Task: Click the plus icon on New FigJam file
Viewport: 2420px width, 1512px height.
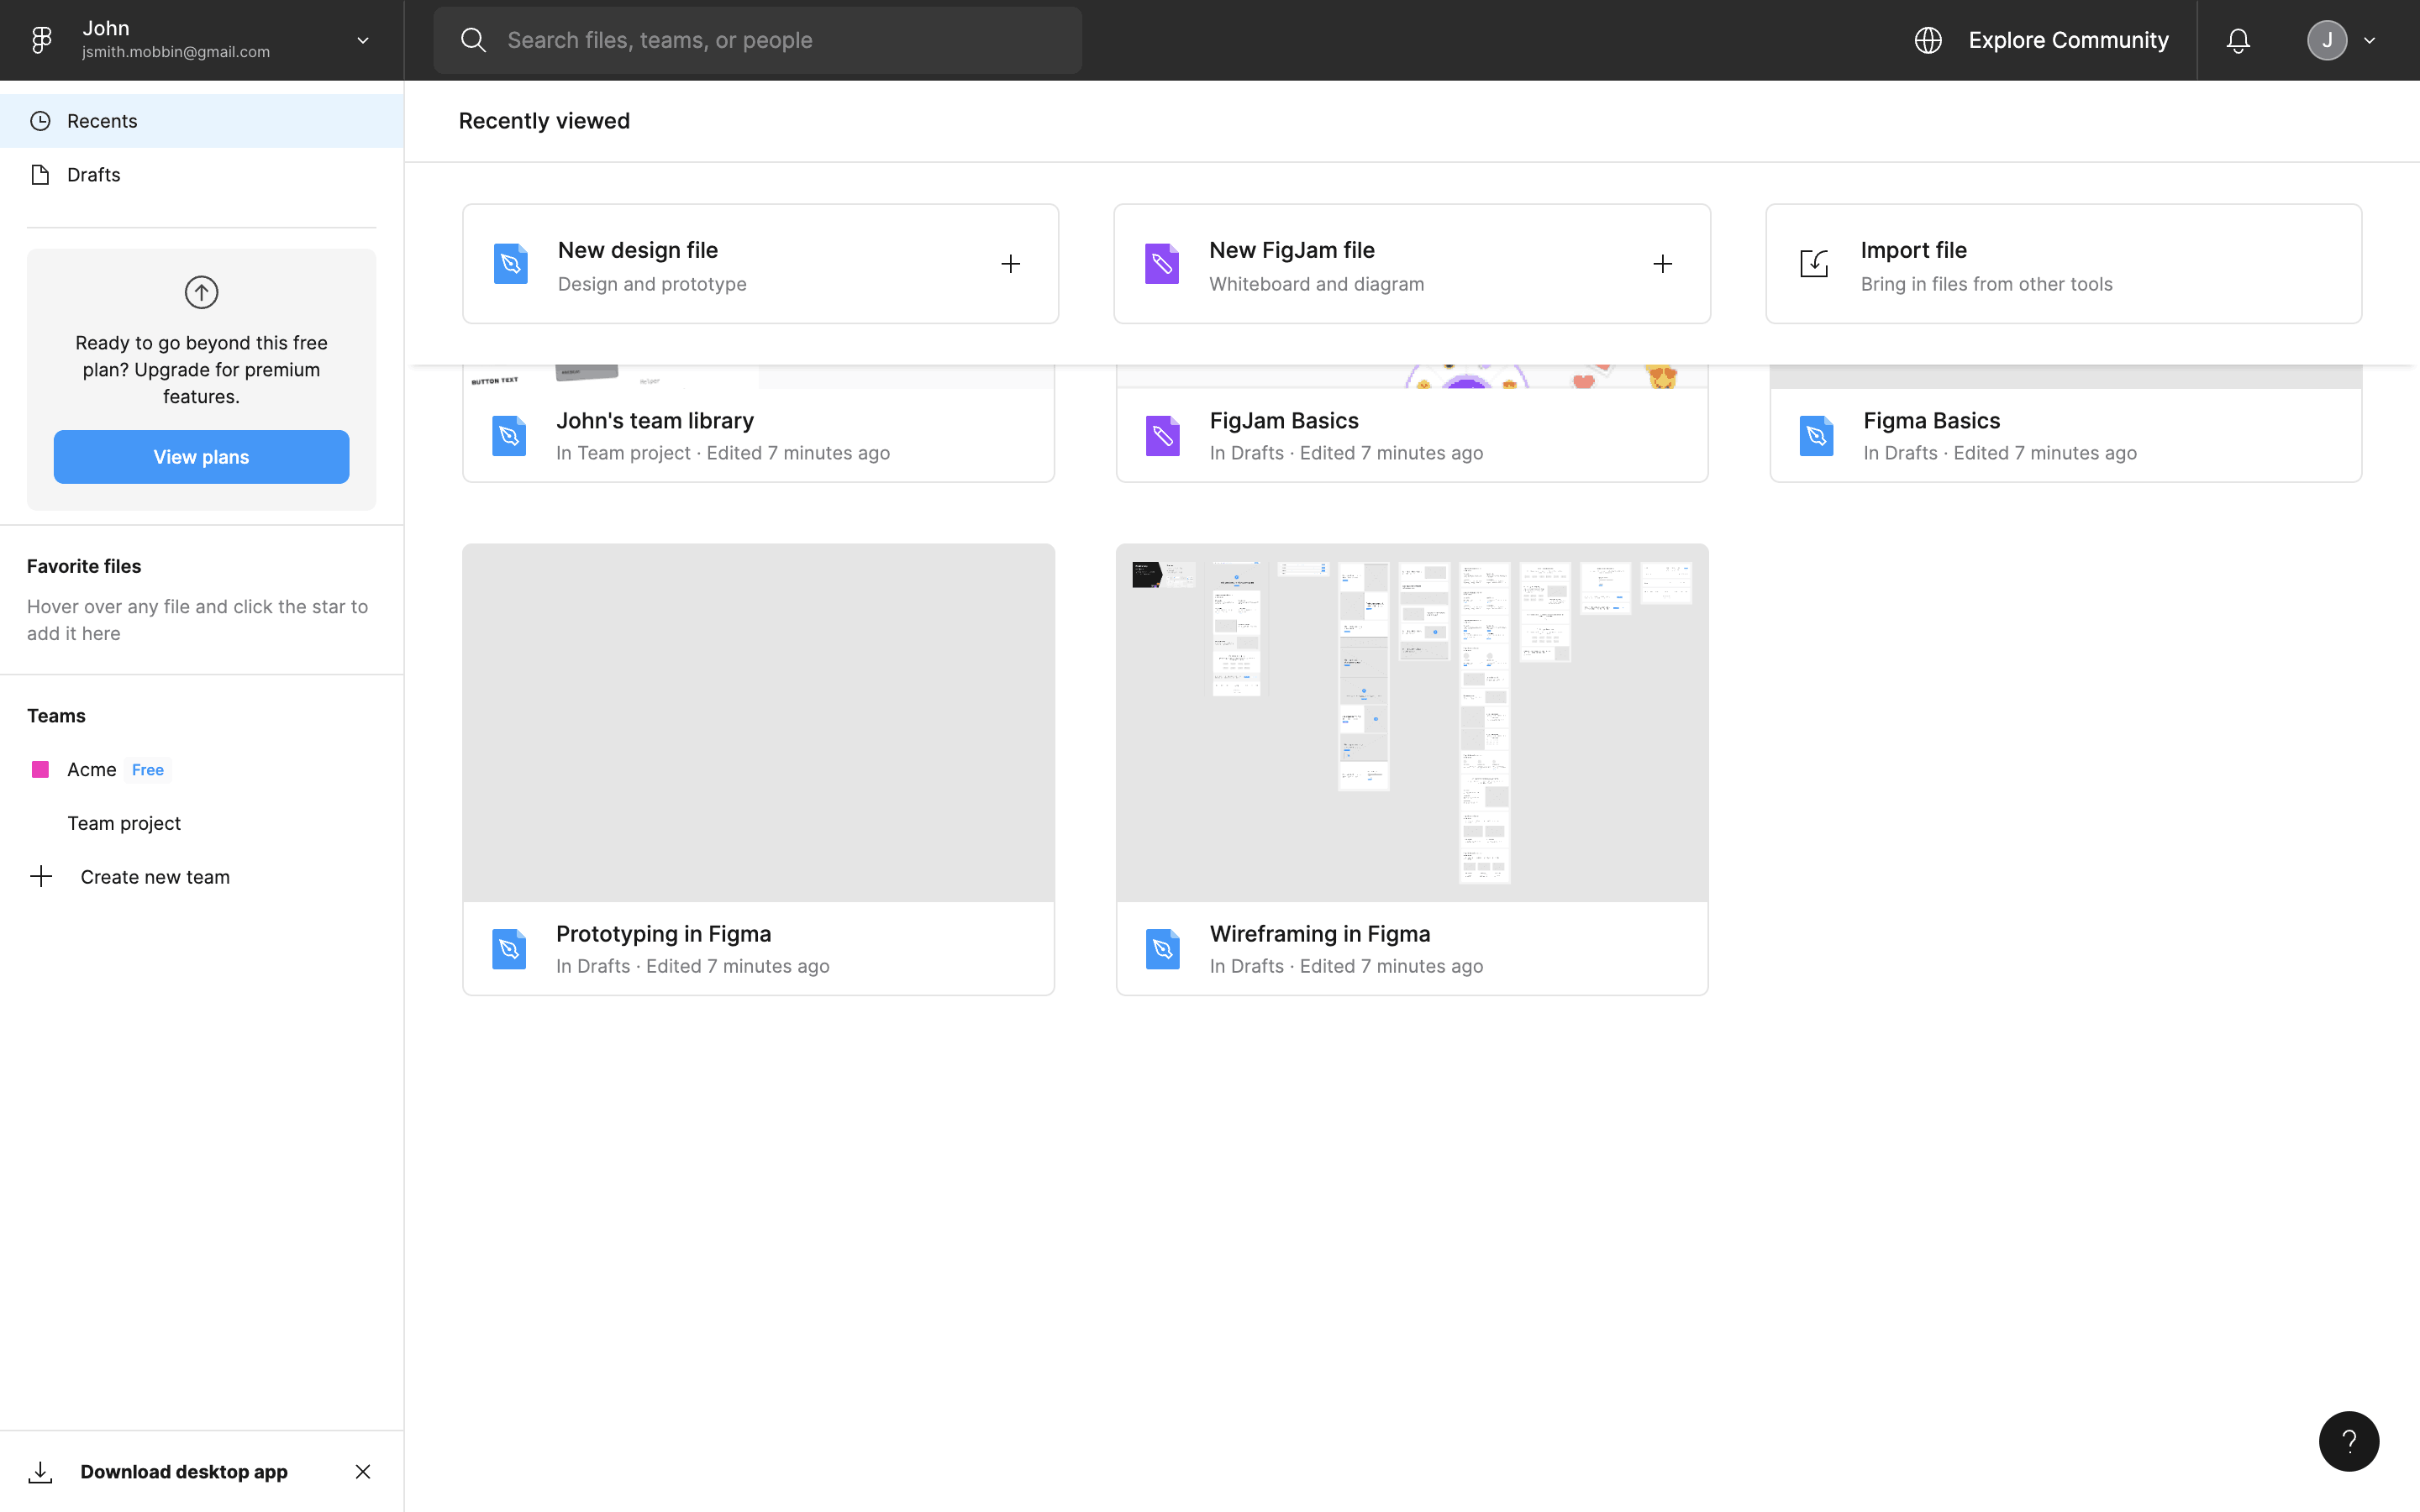Action: point(1662,264)
